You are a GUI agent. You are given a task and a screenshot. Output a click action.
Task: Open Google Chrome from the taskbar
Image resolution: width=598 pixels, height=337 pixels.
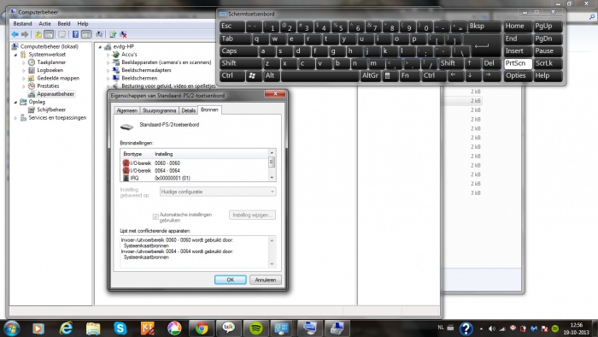pos(202,328)
